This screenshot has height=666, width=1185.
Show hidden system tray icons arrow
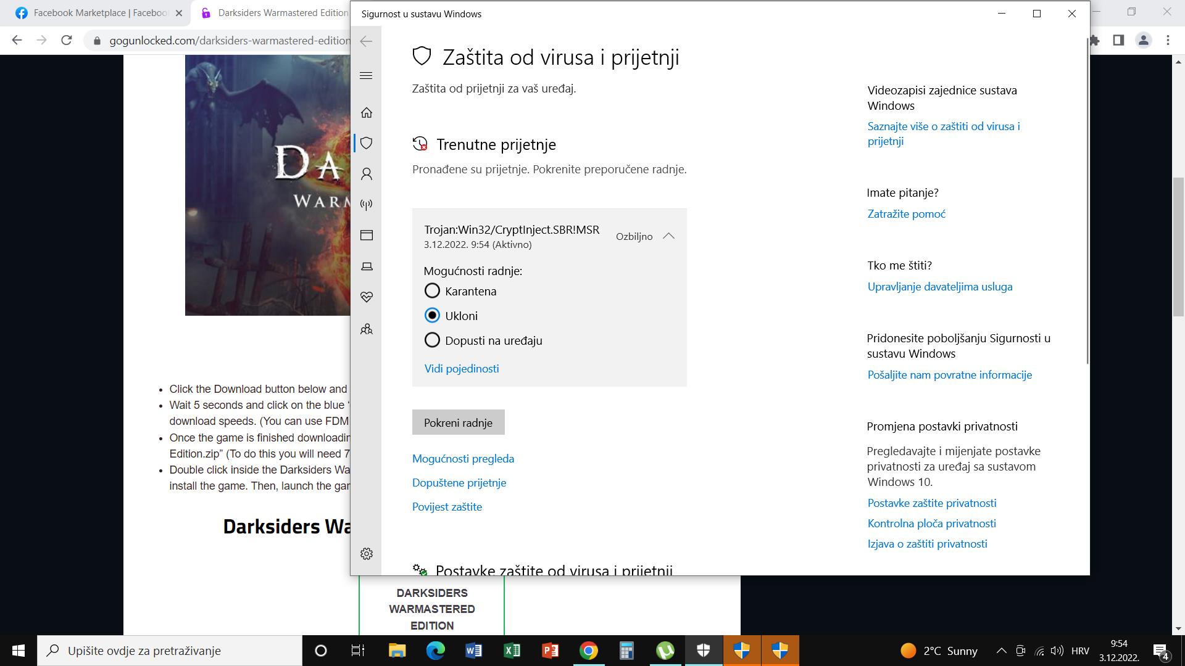tap(1002, 651)
